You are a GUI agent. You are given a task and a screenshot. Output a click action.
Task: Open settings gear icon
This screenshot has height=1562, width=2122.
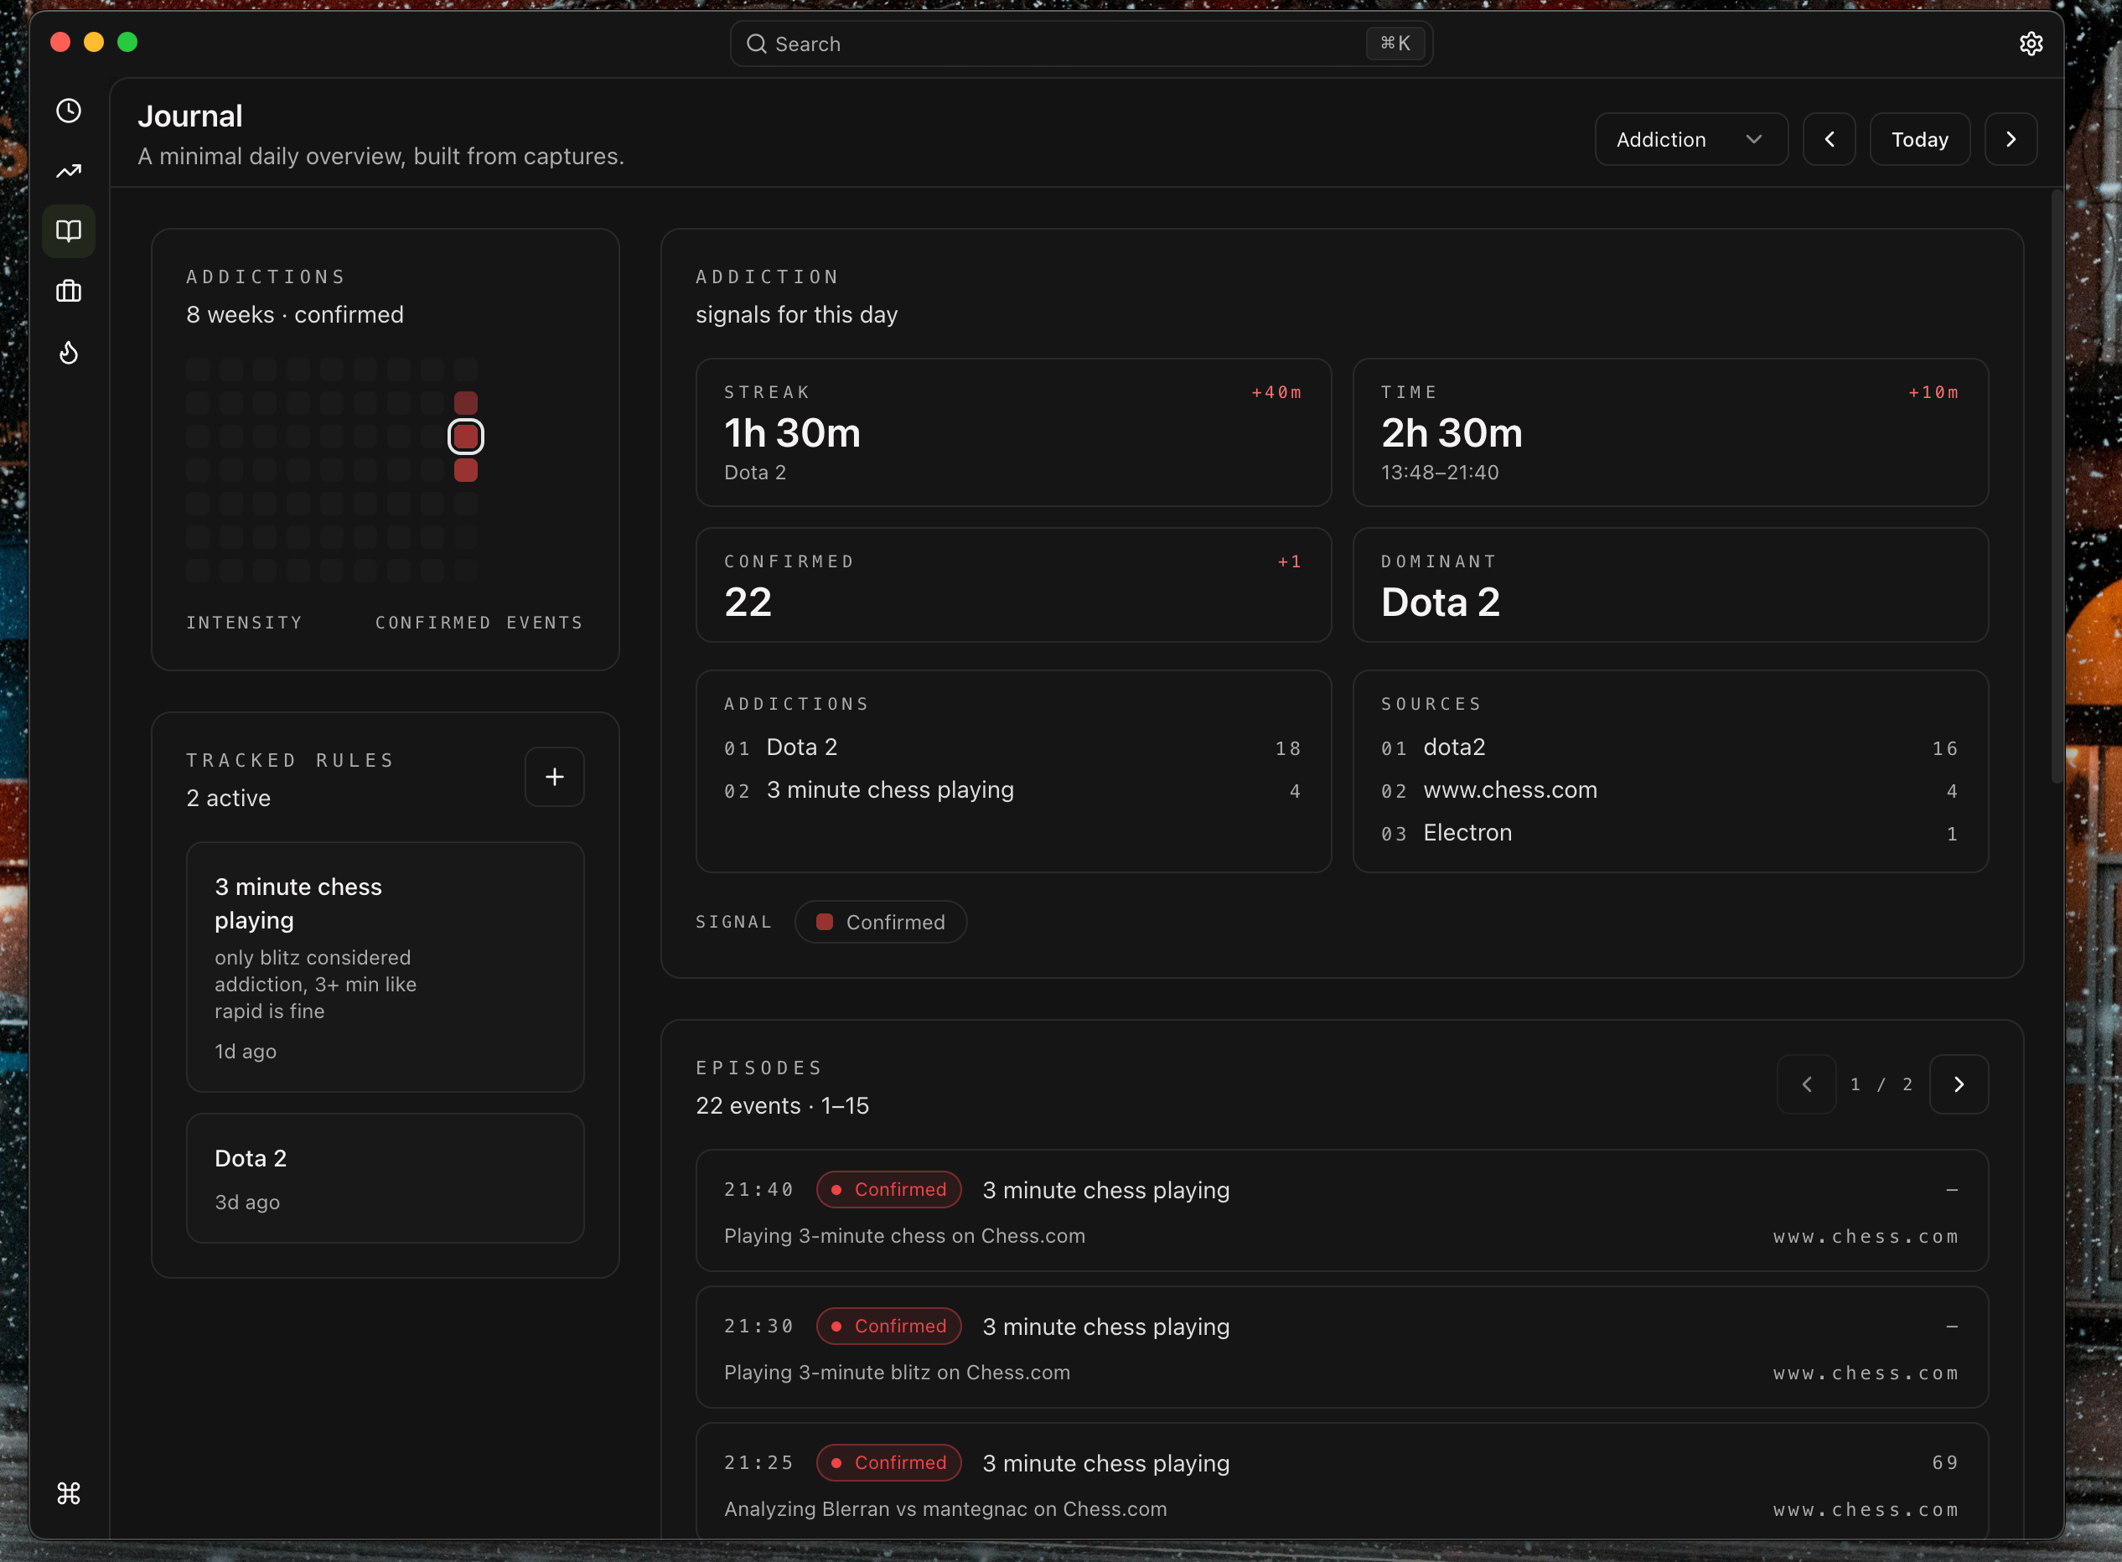[x=2031, y=44]
